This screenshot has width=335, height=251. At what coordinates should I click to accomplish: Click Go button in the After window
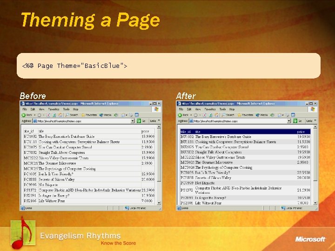point(298,121)
